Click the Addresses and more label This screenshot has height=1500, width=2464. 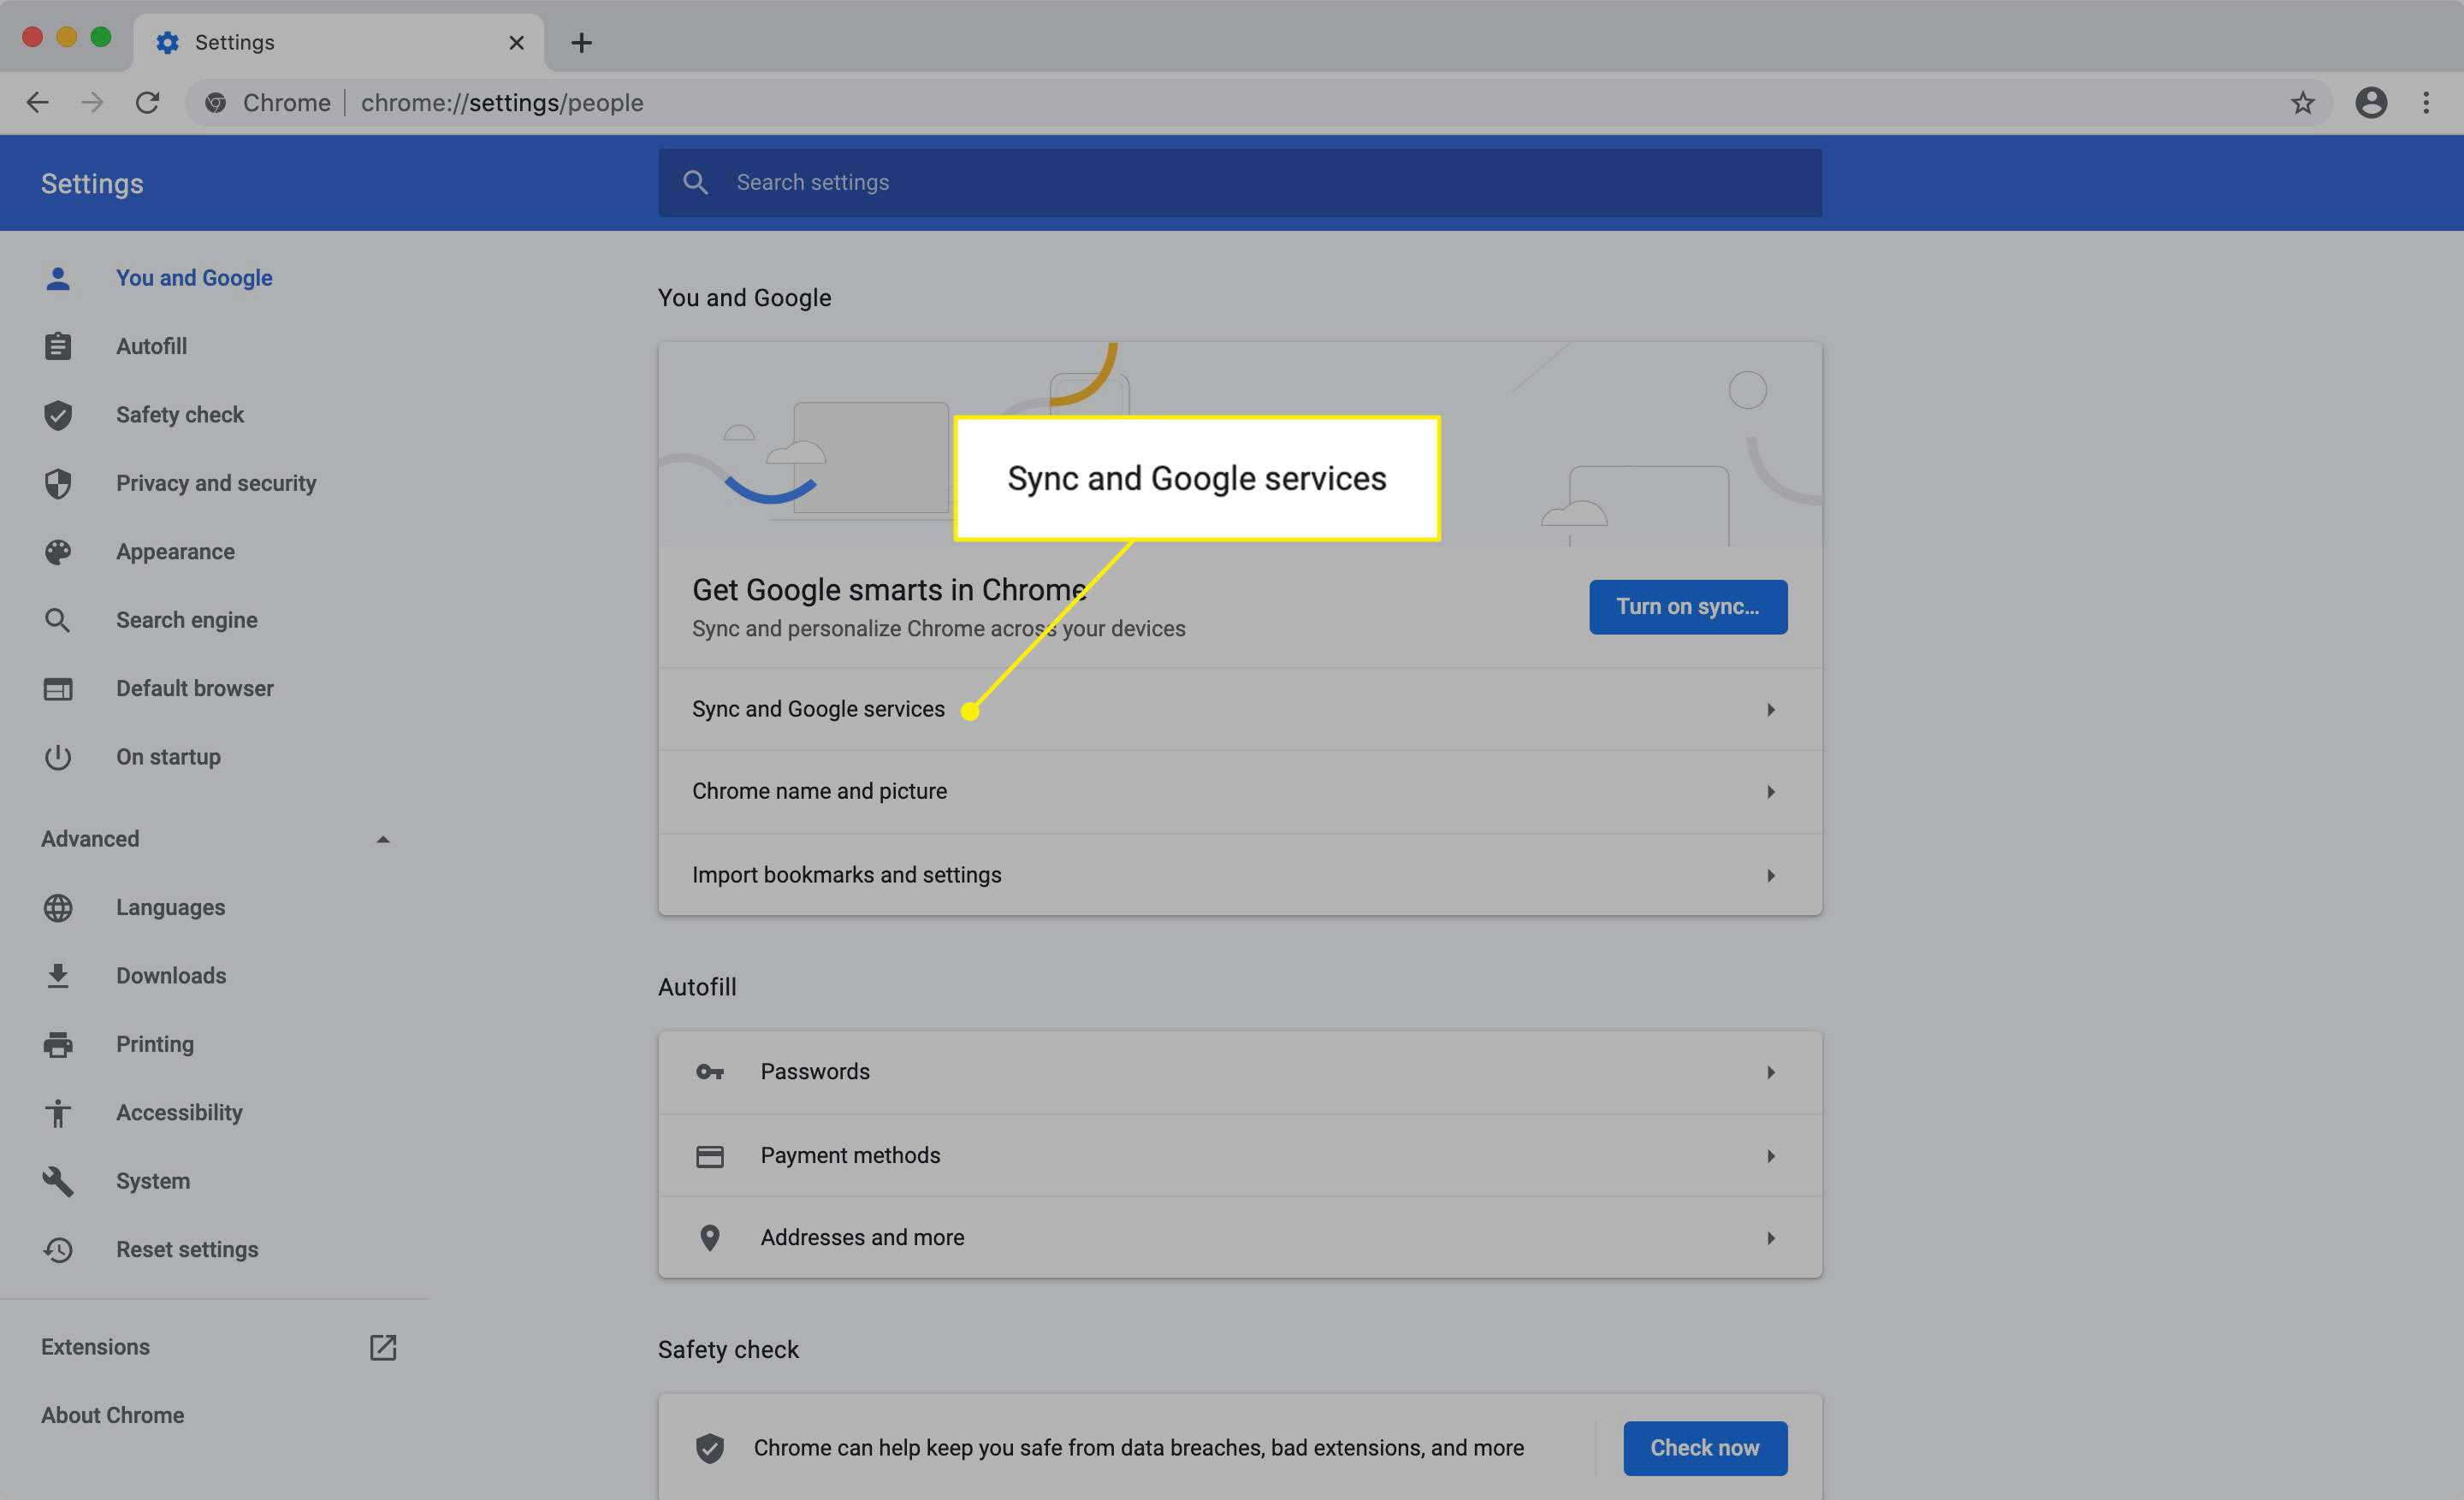(x=862, y=1238)
